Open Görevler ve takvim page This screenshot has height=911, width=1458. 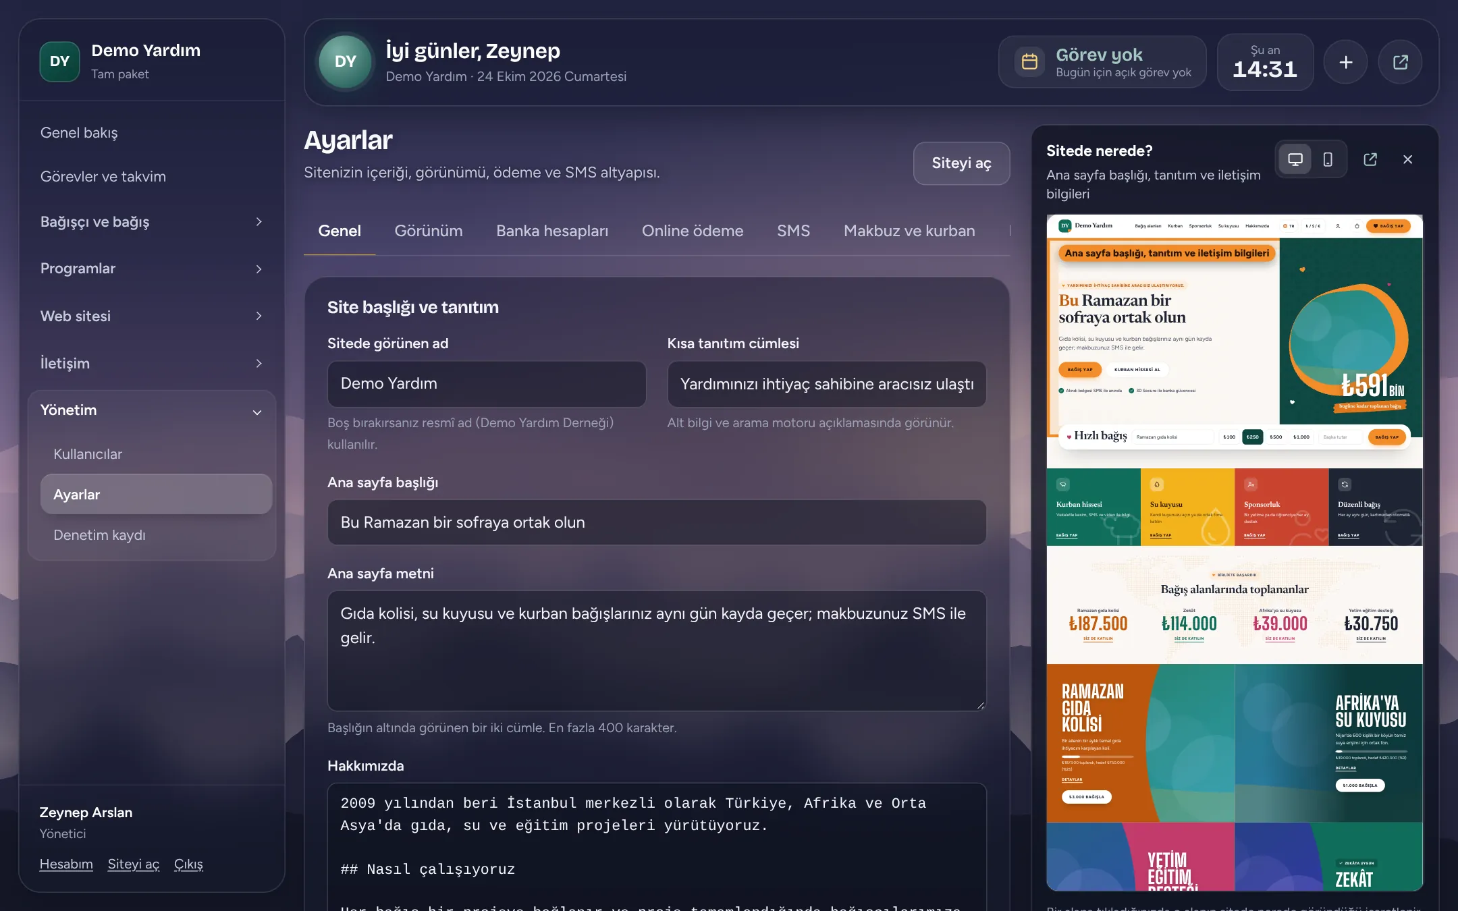[x=103, y=177]
